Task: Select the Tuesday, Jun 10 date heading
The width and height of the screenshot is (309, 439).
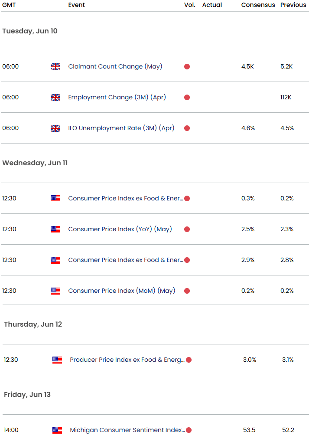Action: [x=29, y=31]
